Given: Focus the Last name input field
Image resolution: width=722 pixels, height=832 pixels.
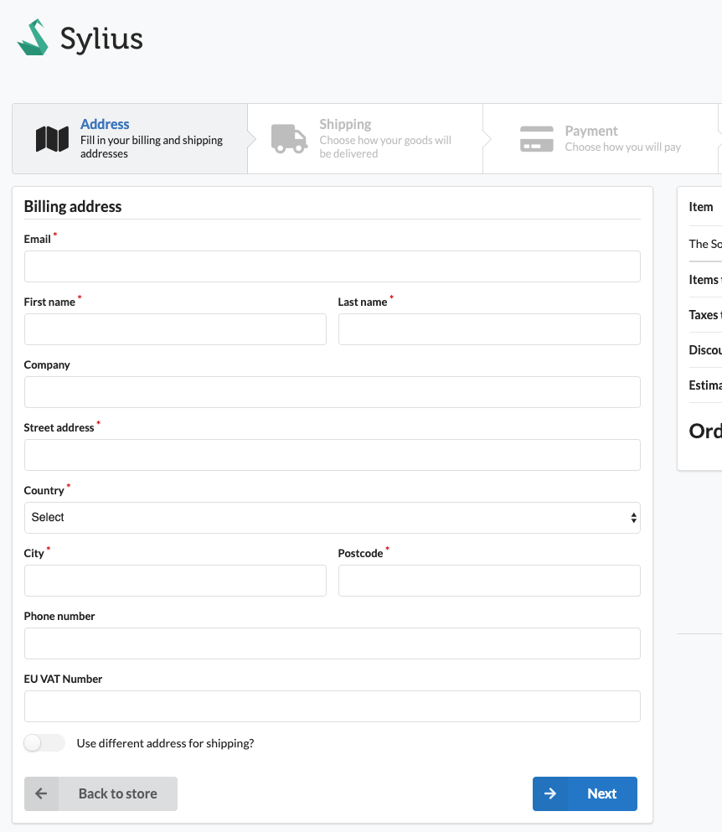Looking at the screenshot, I should [489, 329].
